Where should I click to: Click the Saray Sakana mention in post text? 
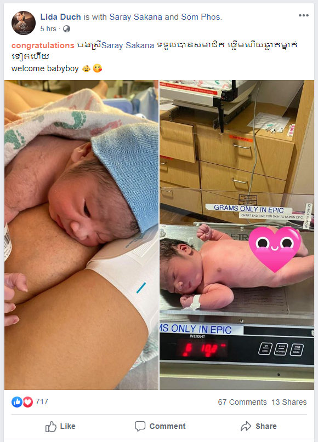tap(128, 45)
